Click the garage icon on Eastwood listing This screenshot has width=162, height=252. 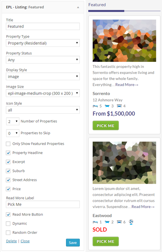click(119, 222)
